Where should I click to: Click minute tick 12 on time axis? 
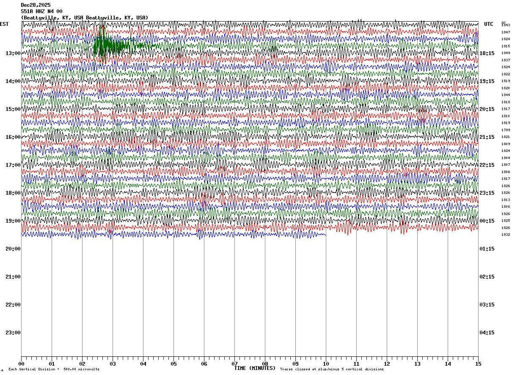387,364
